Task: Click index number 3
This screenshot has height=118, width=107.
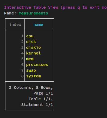Action: click(22, 47)
